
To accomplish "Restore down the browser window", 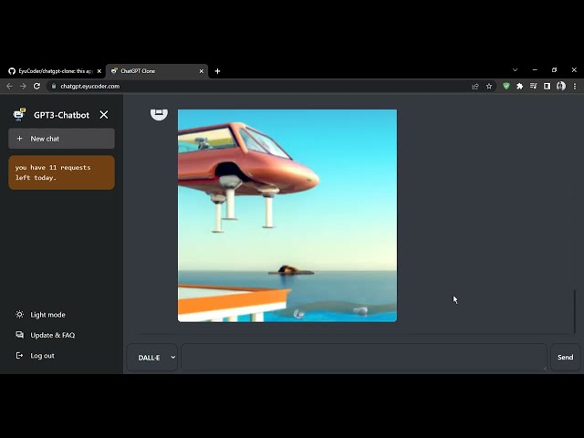I will tap(554, 69).
